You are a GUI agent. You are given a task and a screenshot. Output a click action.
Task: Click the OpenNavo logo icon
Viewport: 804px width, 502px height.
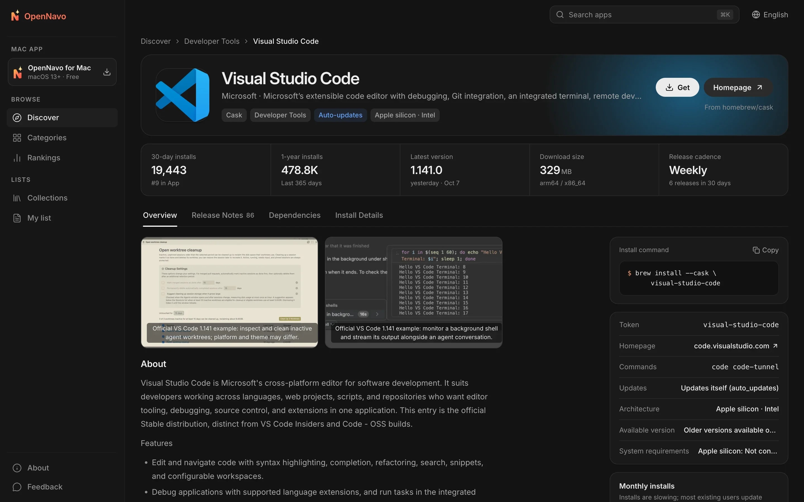click(15, 16)
